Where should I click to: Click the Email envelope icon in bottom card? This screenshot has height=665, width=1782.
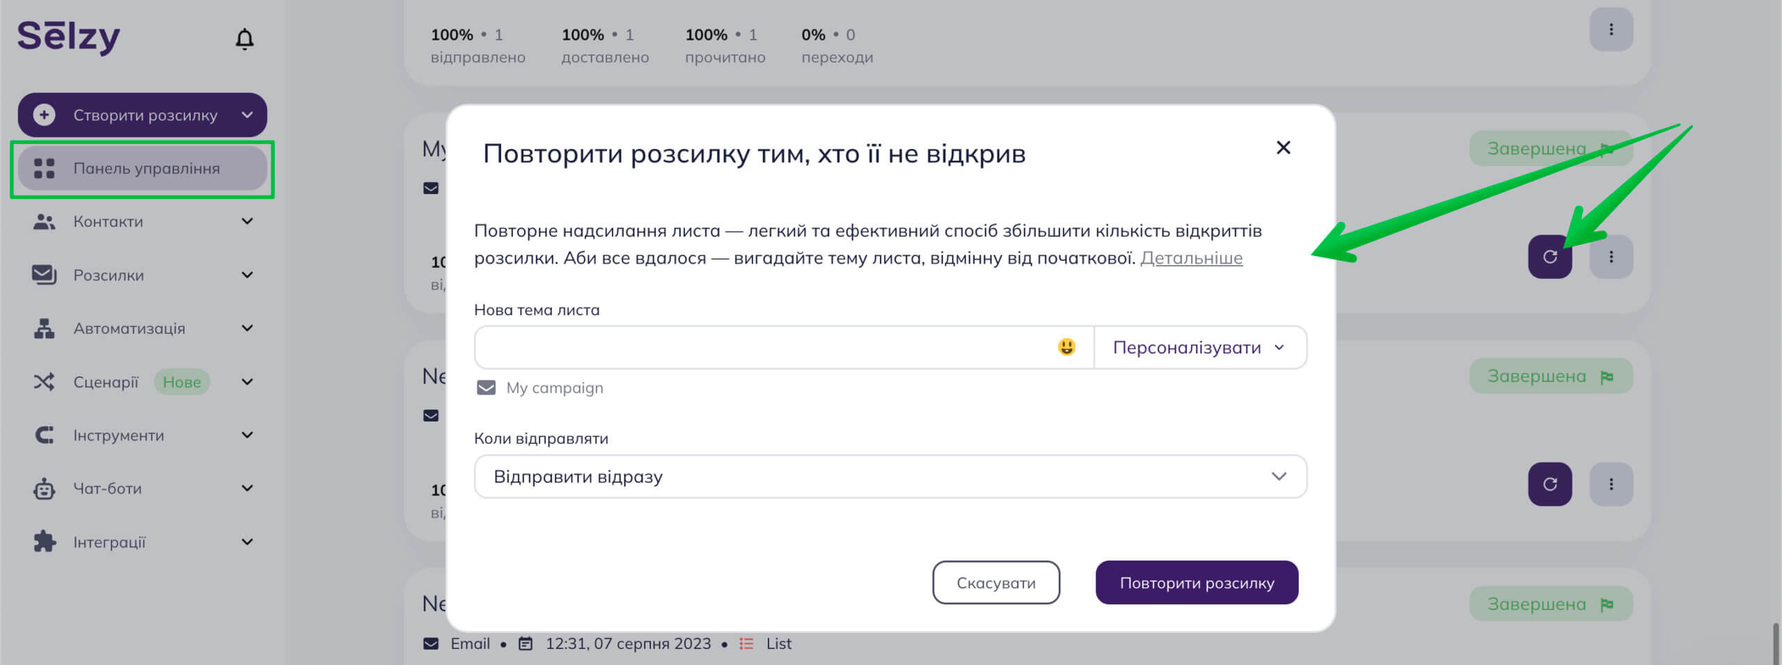point(431,644)
